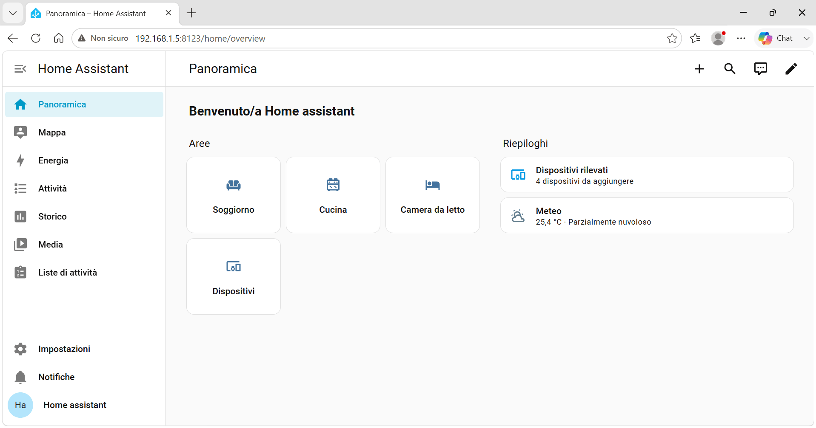Expand the dropdown beside Chat
Viewport: 816px width, 428px height.
point(806,38)
